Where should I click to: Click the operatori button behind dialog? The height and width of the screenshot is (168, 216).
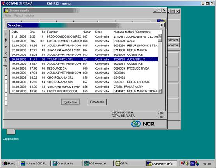click(173, 45)
